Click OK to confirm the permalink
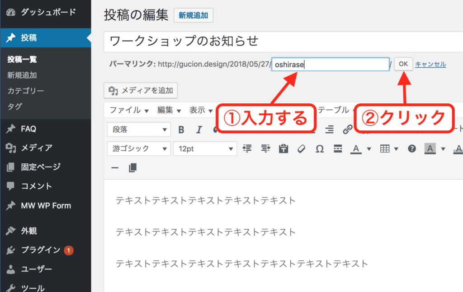 pyautogui.click(x=403, y=64)
